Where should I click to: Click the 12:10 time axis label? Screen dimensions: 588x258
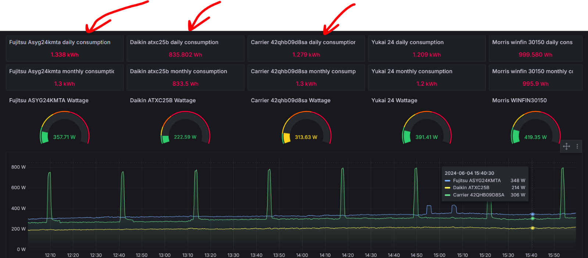(50, 255)
